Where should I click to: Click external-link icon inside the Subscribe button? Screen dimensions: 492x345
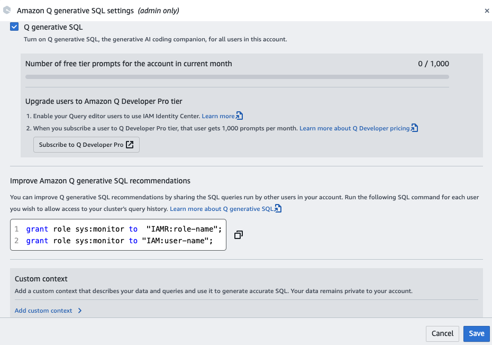point(130,145)
